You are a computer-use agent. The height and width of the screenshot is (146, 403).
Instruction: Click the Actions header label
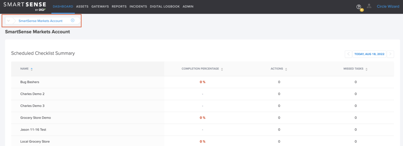[277, 69]
